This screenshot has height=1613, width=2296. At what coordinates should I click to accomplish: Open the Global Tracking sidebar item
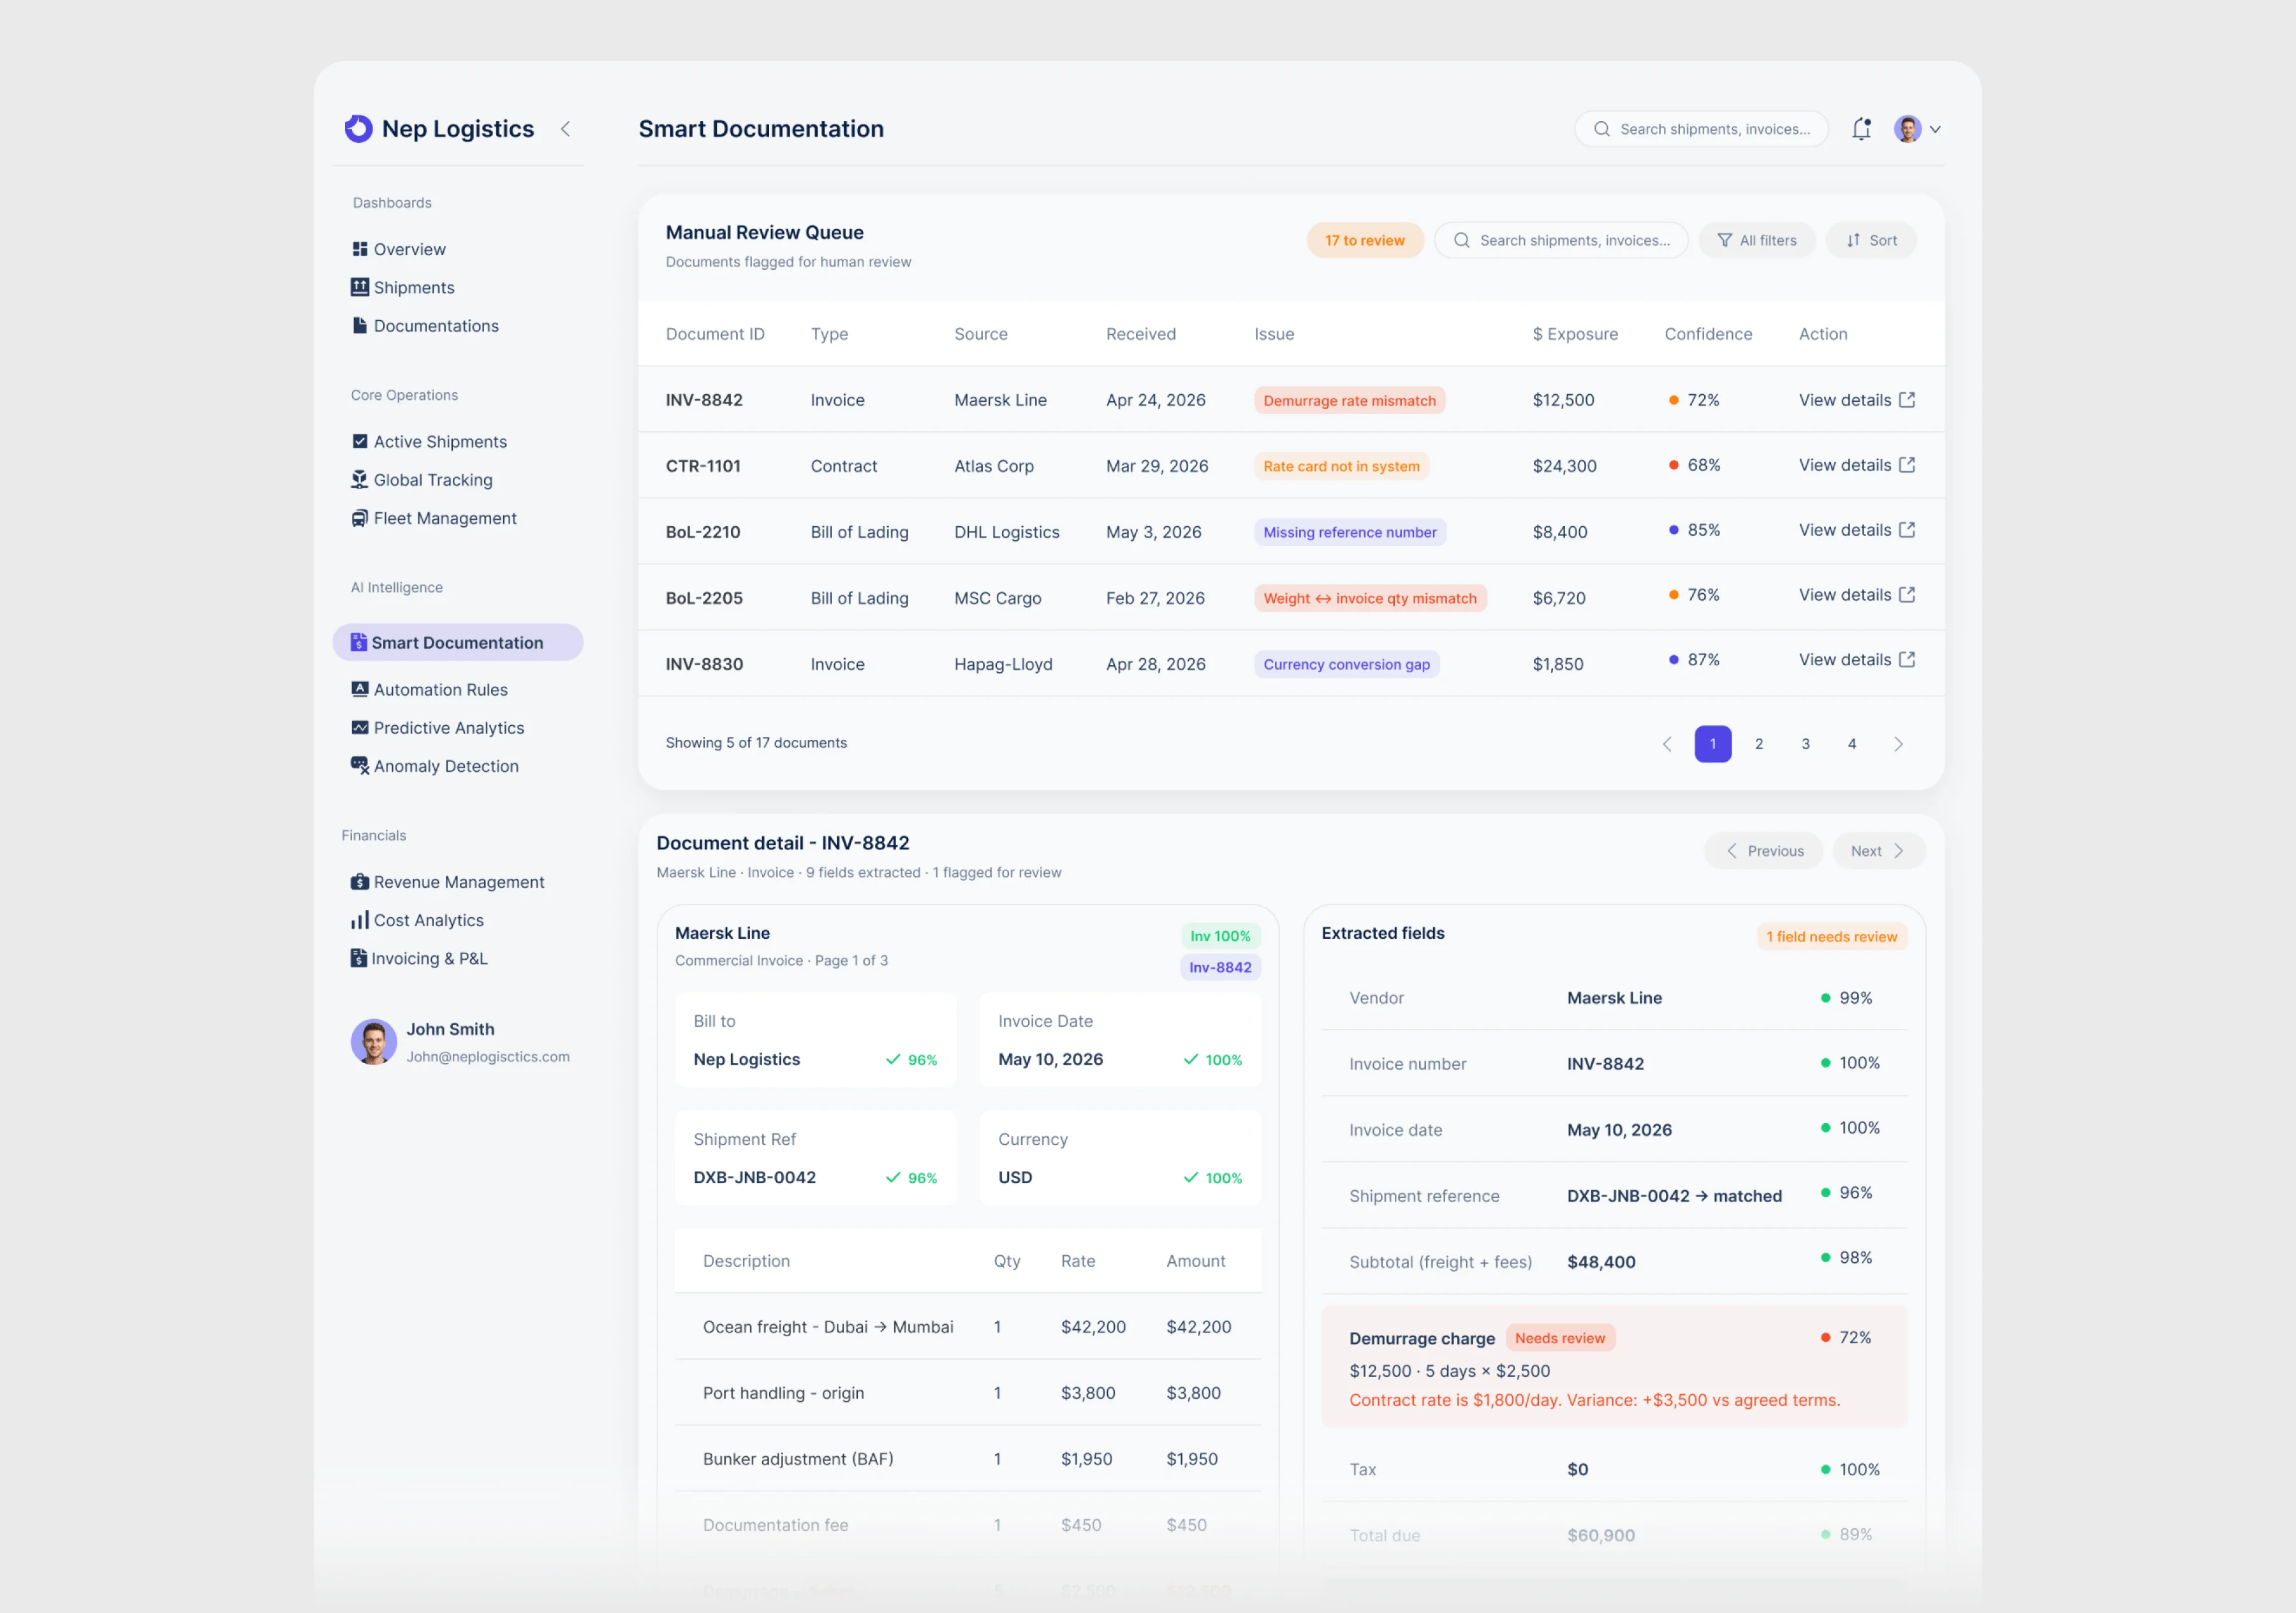click(x=432, y=480)
